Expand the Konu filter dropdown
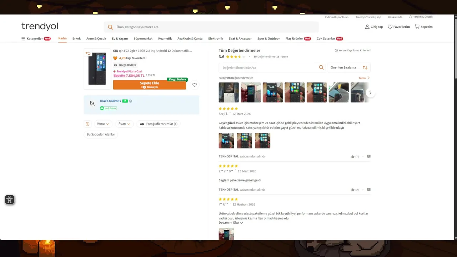The image size is (457, 257). tap(103, 124)
